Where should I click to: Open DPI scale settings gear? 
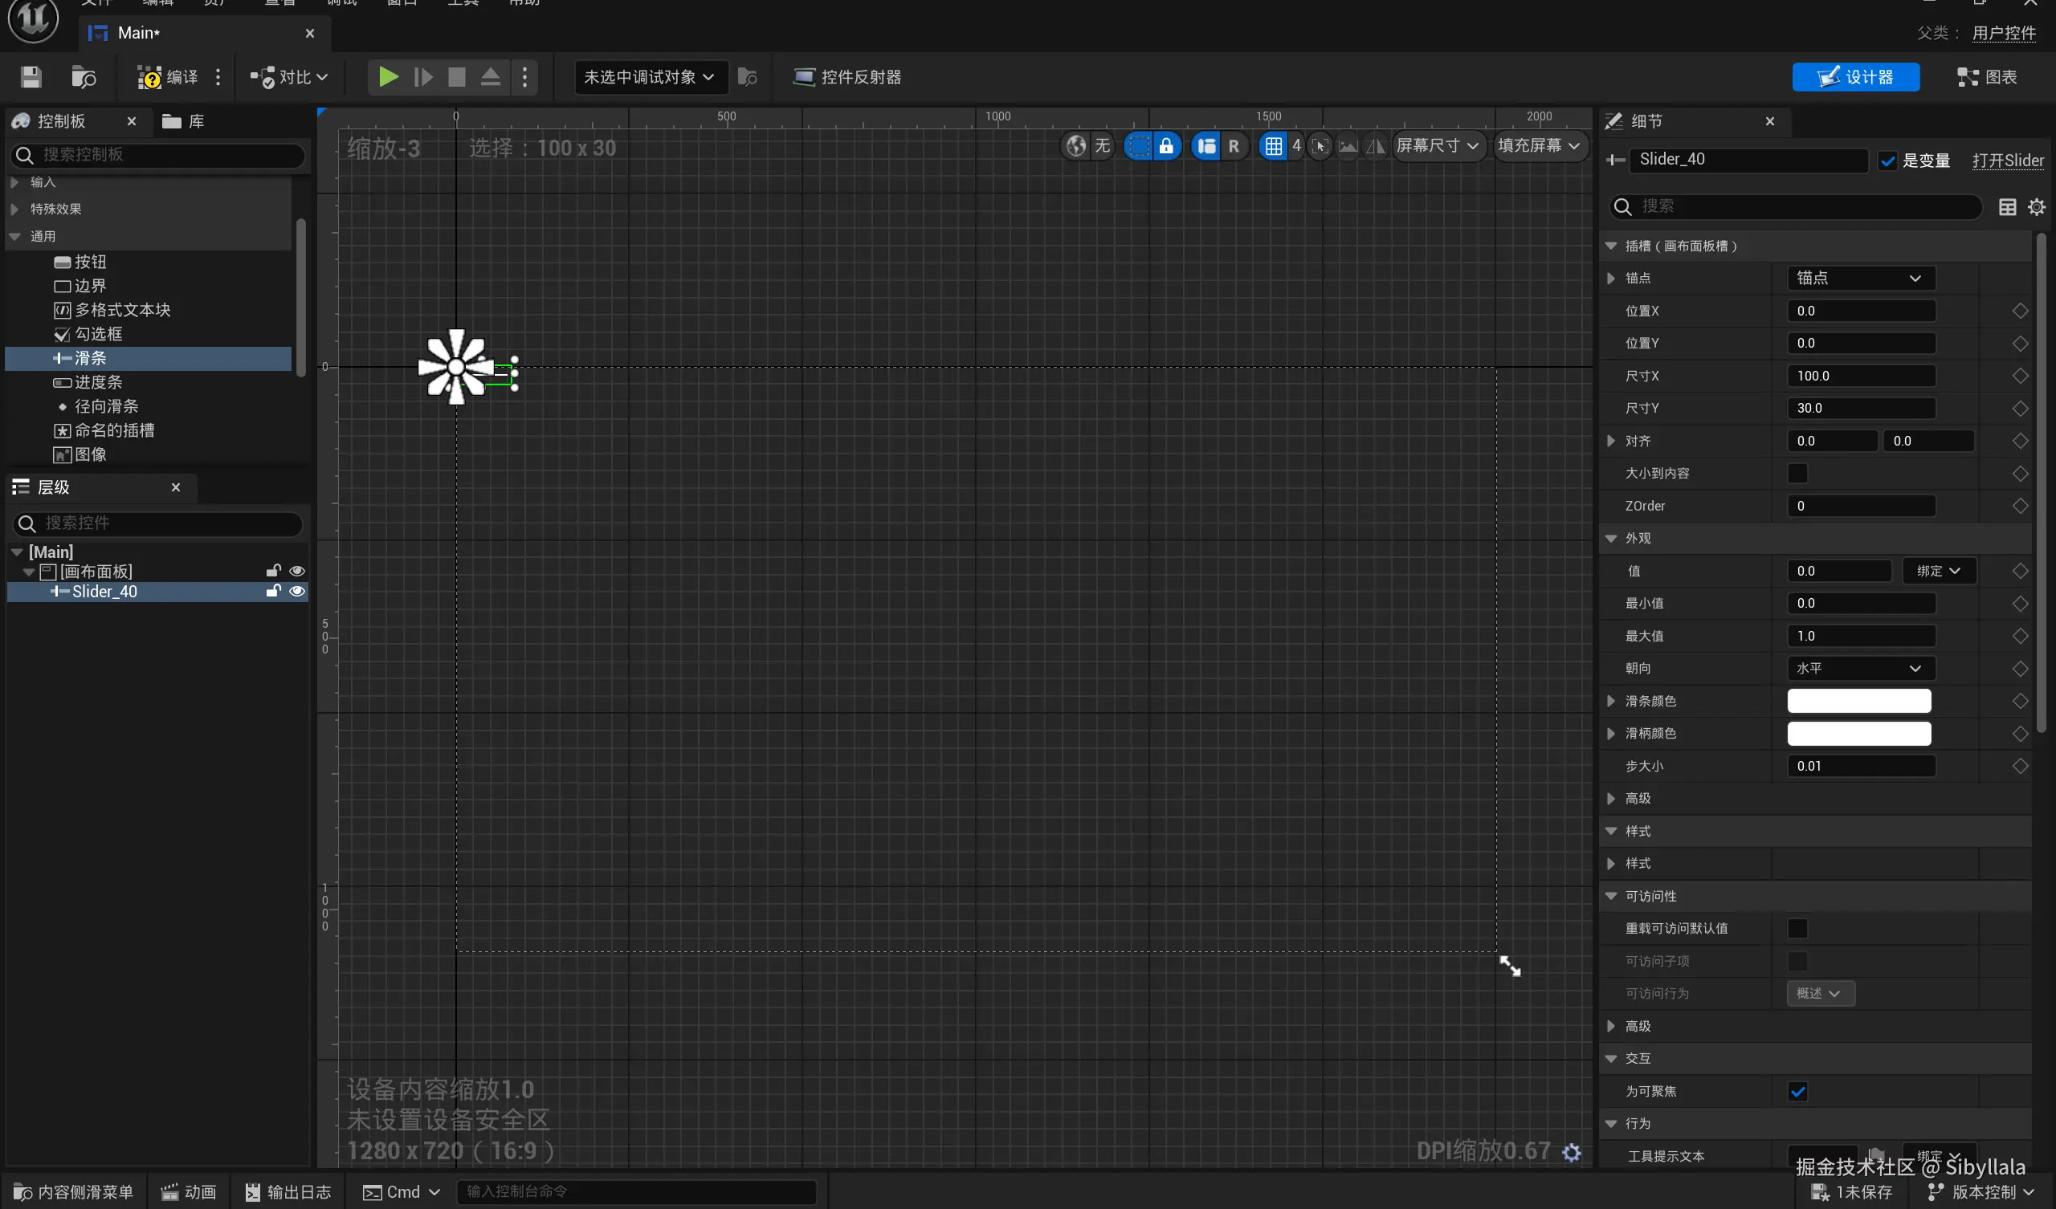tap(1572, 1151)
